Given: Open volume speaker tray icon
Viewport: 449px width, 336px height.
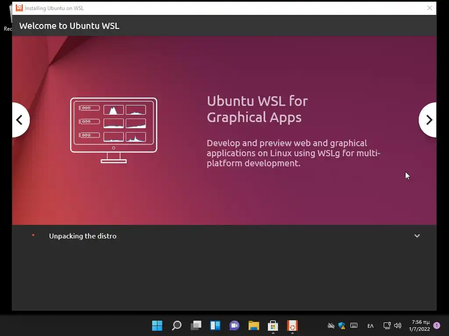Looking at the screenshot, I should 398,325.
